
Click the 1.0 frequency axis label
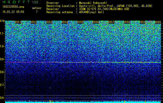[x=2, y=46]
